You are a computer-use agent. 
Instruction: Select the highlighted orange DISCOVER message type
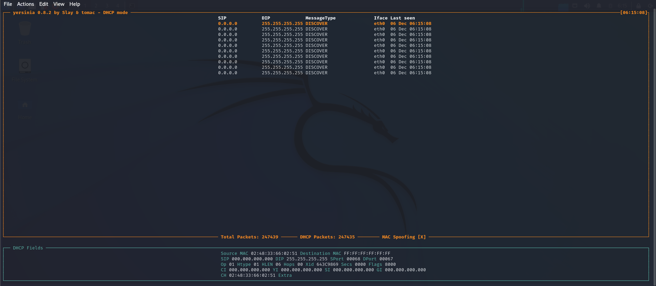click(317, 24)
